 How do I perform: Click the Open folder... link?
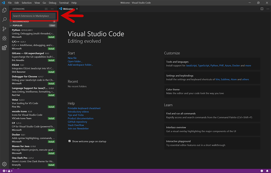75,61
